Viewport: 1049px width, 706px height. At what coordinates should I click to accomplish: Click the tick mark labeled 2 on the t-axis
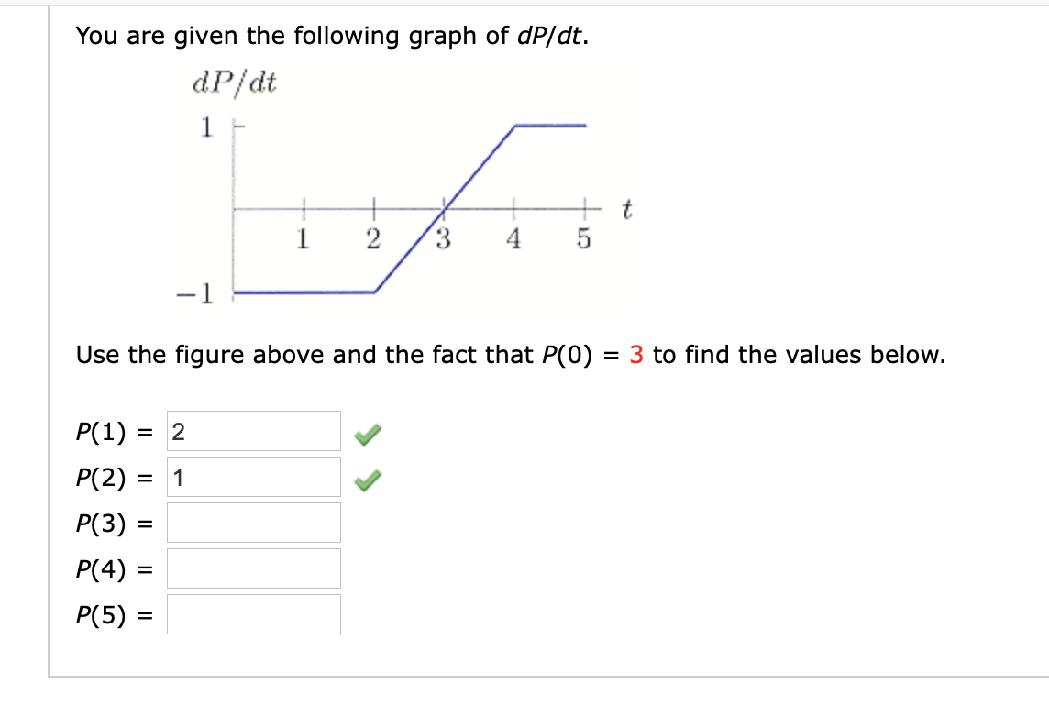(x=374, y=209)
